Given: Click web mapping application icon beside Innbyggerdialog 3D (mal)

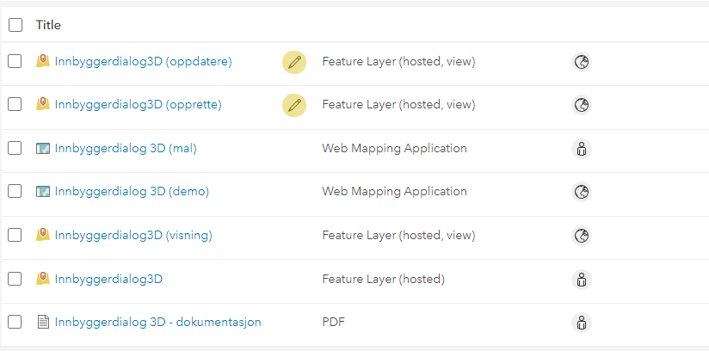Looking at the screenshot, I should (43, 148).
